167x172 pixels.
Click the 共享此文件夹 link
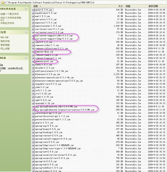coord(7,23)
